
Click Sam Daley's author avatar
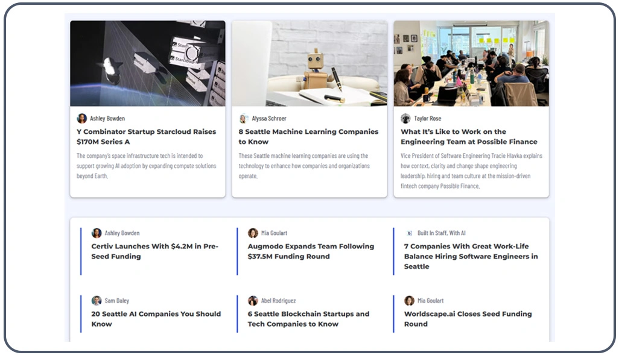(97, 301)
